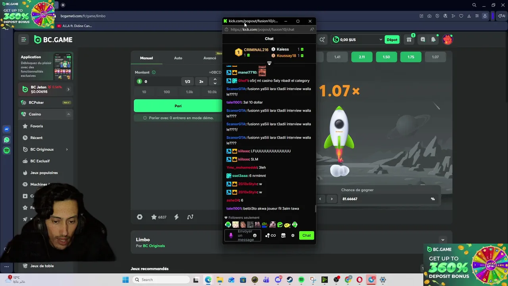Click the Dépôt button

(x=392, y=40)
